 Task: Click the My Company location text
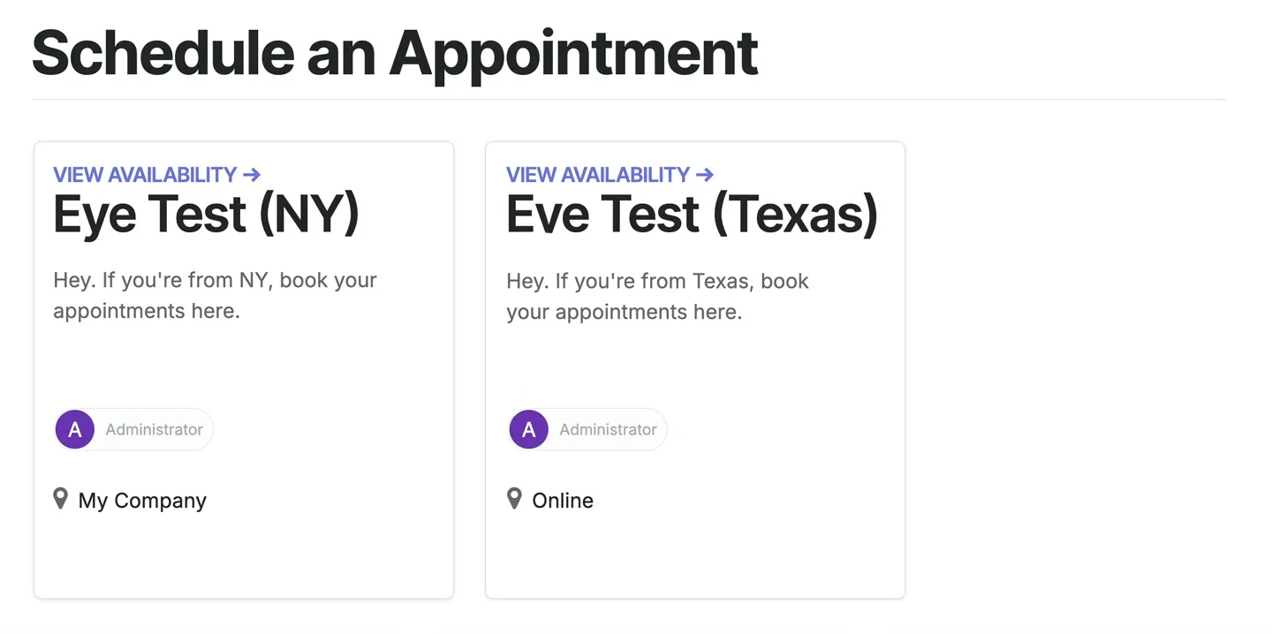tap(142, 501)
